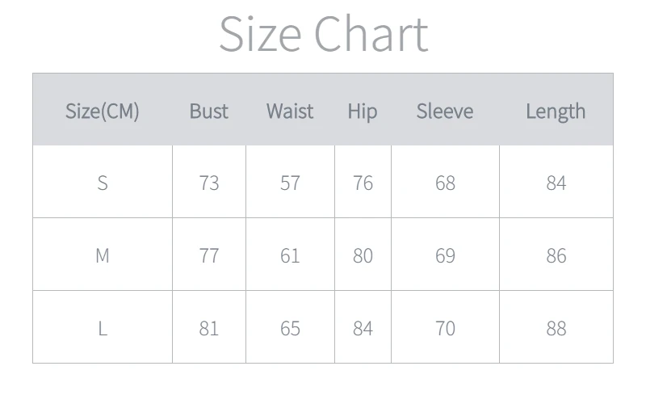Click waist value 57 for size S

[290, 183]
